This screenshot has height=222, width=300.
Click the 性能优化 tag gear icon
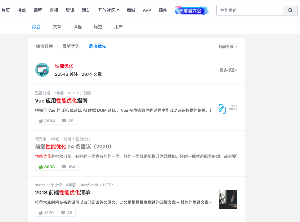(x=42, y=70)
